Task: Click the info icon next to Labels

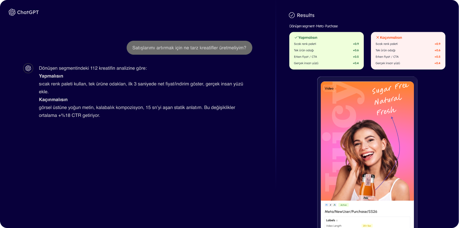Action: pyautogui.click(x=337, y=220)
